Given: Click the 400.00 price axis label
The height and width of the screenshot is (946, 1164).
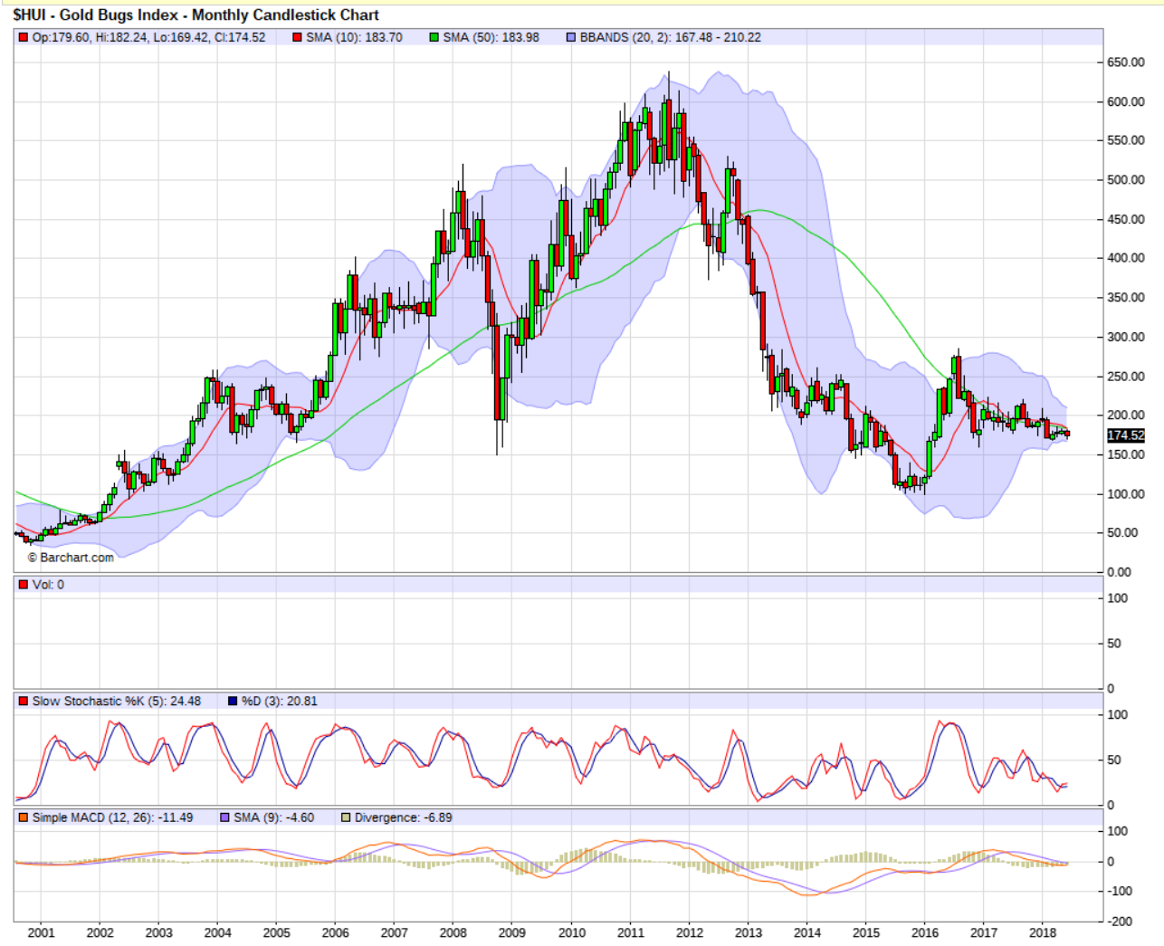Looking at the screenshot, I should point(1126,258).
